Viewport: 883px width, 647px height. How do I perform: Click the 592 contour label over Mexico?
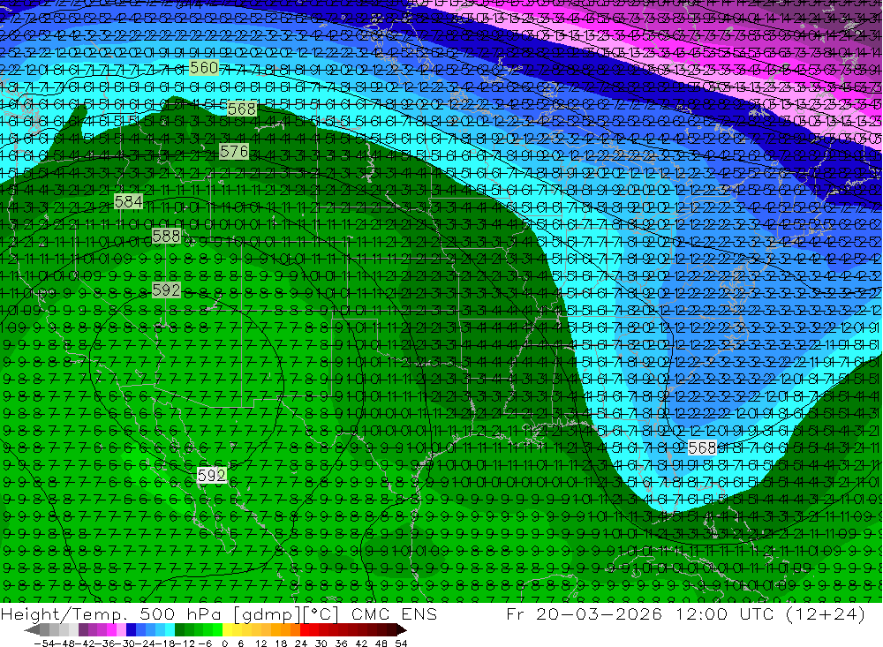coord(212,475)
